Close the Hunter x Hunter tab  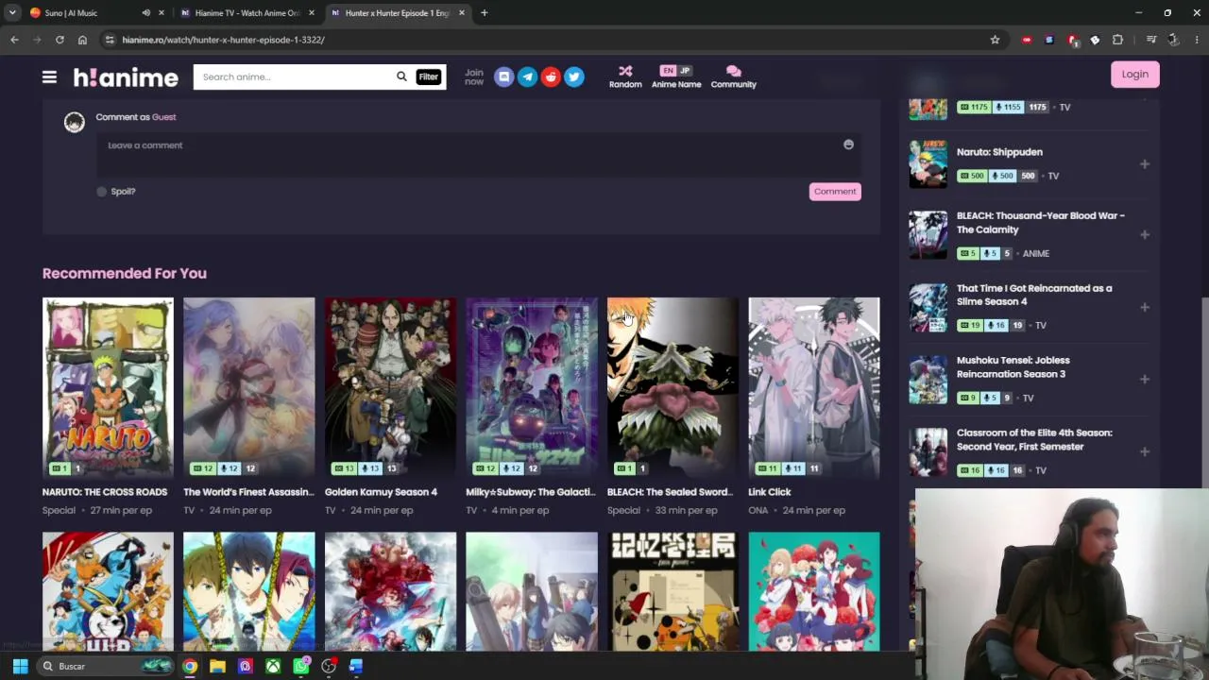[461, 13]
